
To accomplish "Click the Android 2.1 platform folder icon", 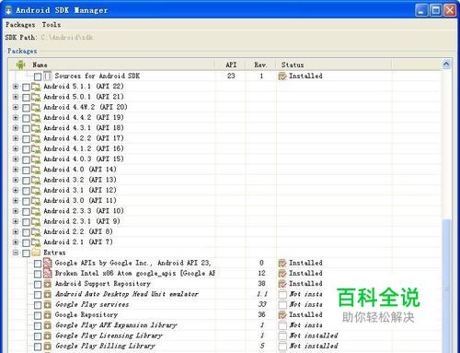I will click(x=36, y=242).
